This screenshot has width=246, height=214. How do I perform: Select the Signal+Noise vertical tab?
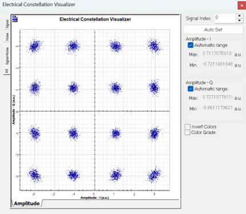[x=7, y=55]
